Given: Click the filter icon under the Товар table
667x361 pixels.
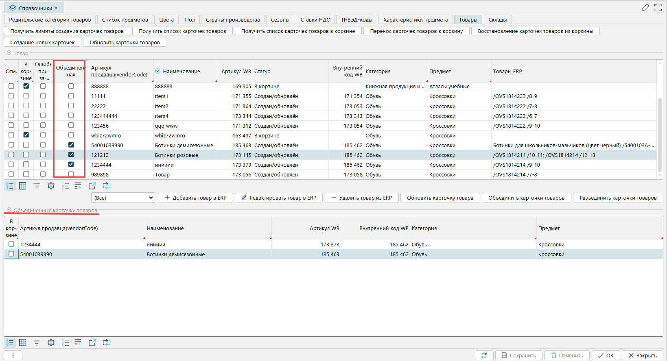Looking at the screenshot, I should click(37, 186).
